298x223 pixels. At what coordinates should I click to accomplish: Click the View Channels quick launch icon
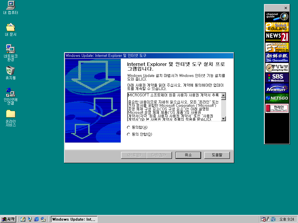click(30, 219)
